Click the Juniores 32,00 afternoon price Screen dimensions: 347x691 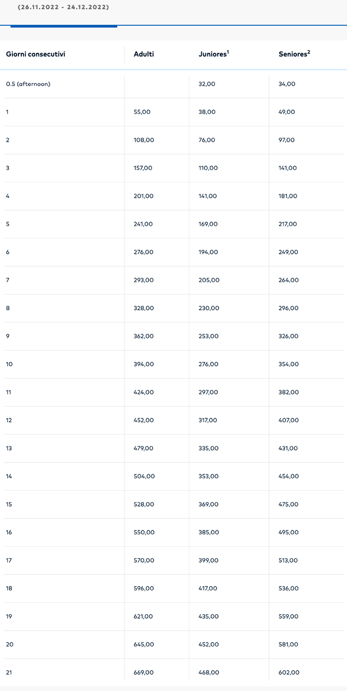coord(207,84)
